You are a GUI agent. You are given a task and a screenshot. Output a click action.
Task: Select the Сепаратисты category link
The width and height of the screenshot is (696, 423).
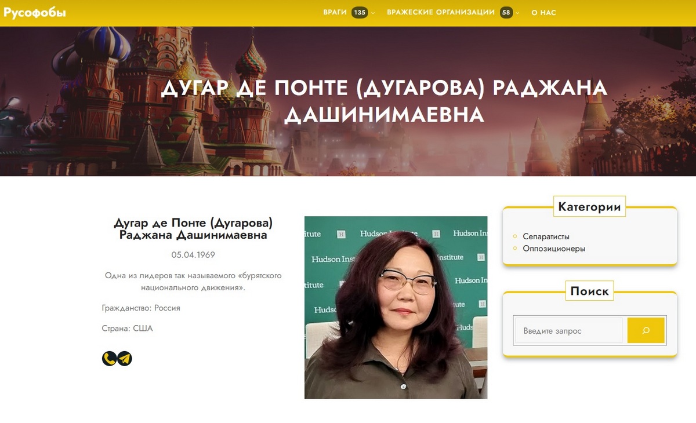coord(546,236)
